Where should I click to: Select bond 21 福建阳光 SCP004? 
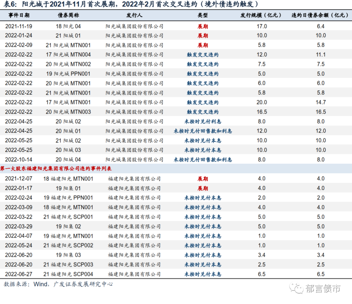pyautogui.click(x=68, y=274)
